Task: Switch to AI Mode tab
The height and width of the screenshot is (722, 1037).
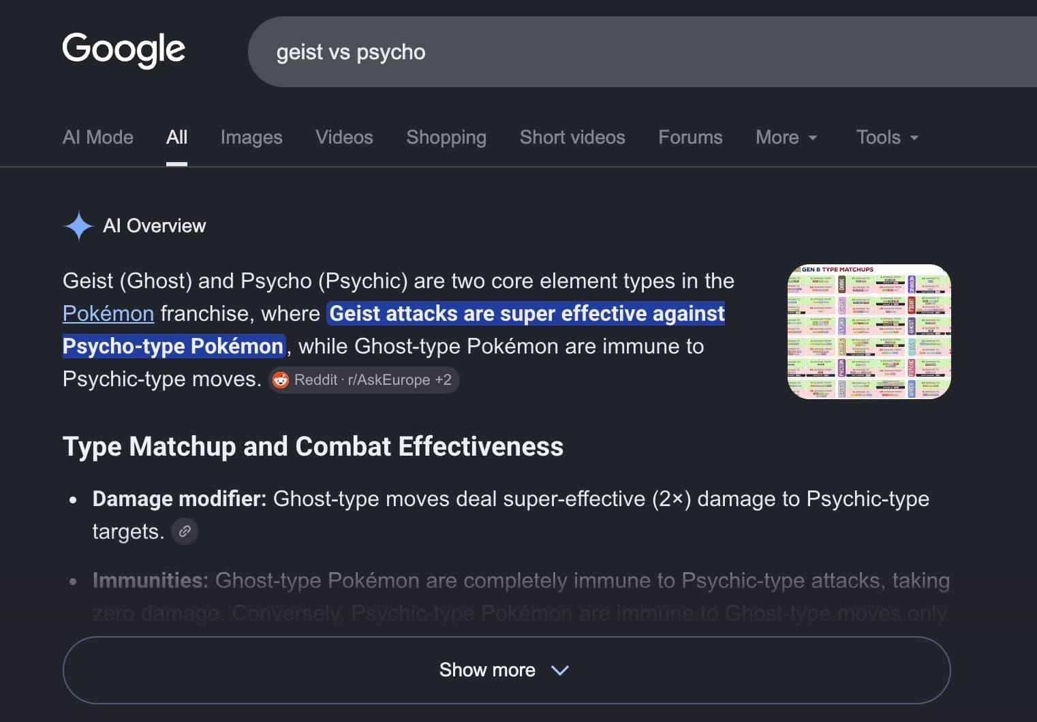Action: point(98,138)
